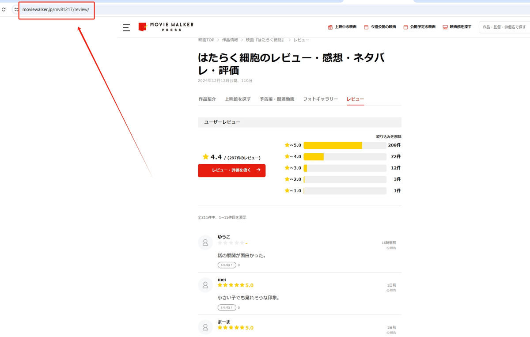The width and height of the screenshot is (530, 337).
Task: Click the 15時間前 timestamp
Action: (389, 243)
